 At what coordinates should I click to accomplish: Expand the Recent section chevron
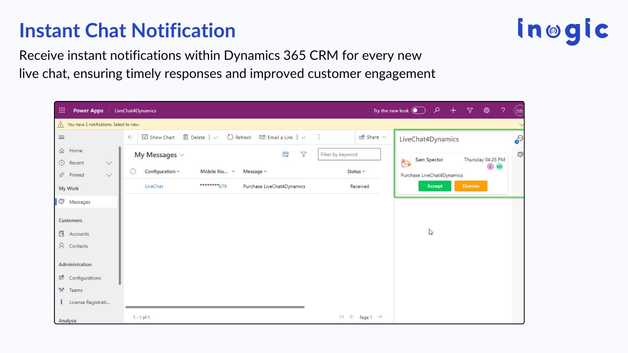point(109,163)
